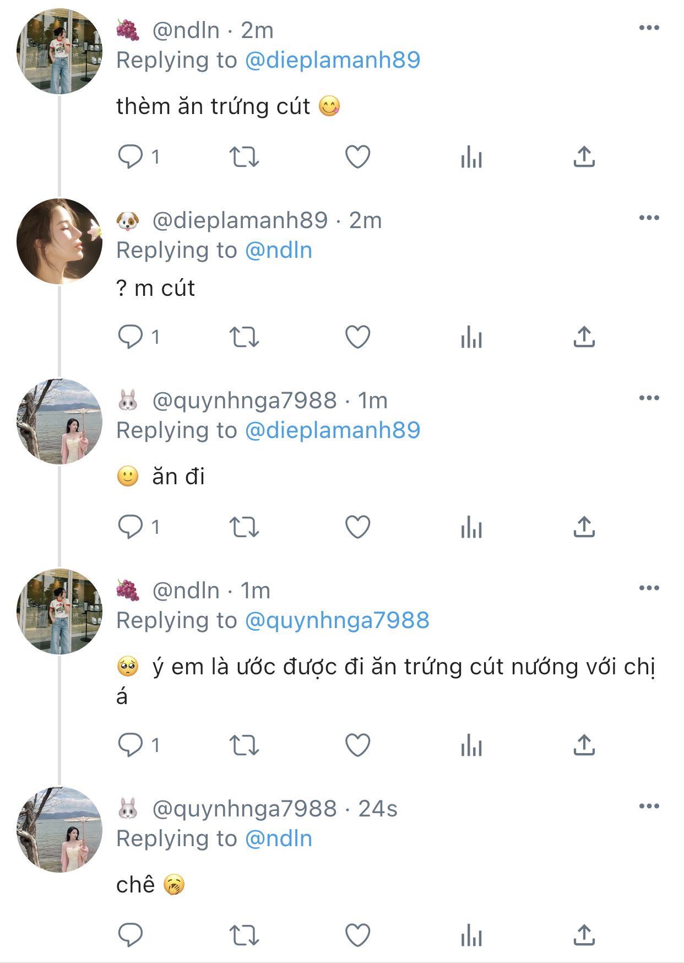Open the avatar of the 'ăn đi' tweet author
Screen dimensions: 684x963
(x=59, y=421)
